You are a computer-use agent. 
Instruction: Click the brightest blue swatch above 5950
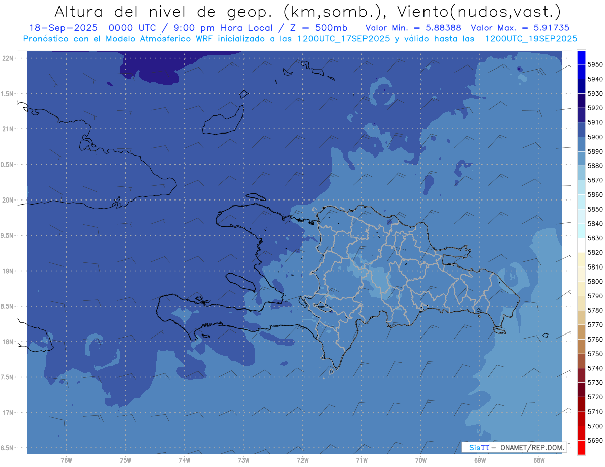pos(581,57)
